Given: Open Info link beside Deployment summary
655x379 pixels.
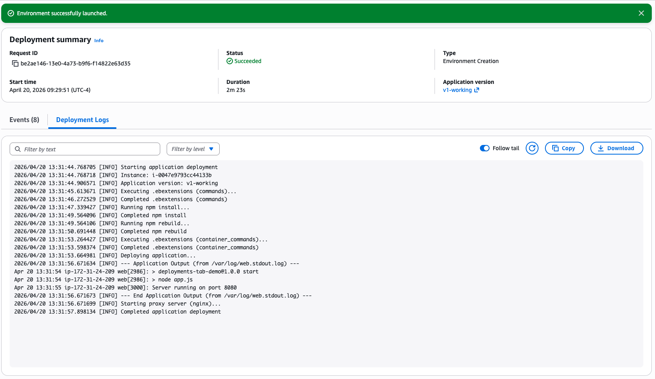Looking at the screenshot, I should 99,41.
